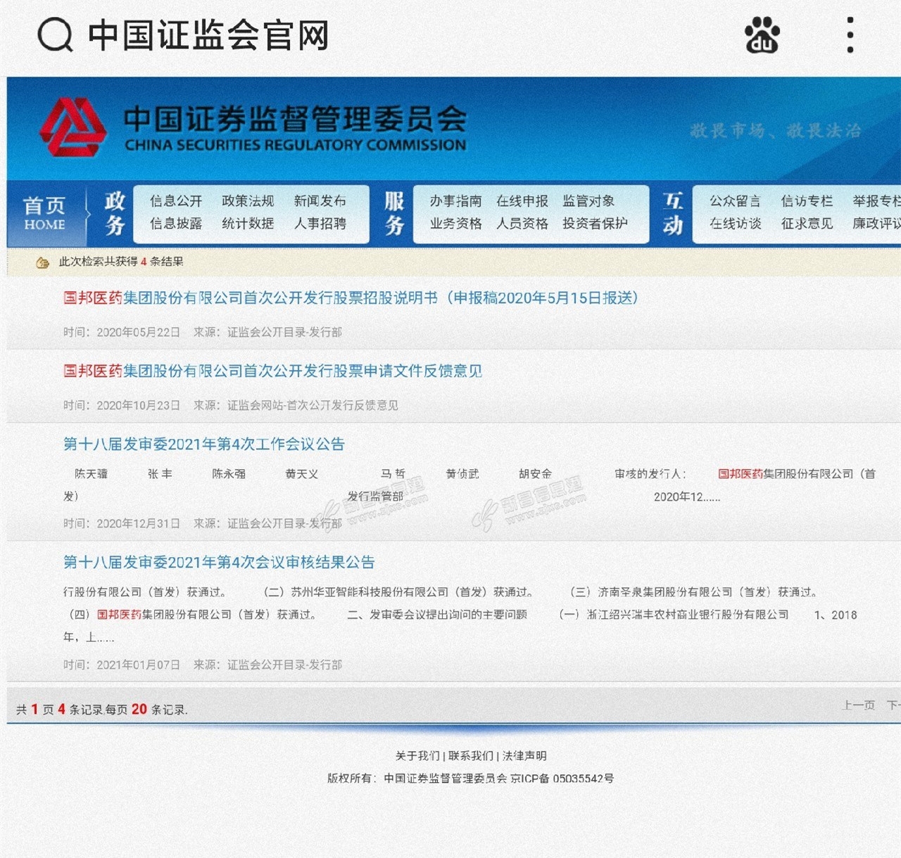Open 国邦医药 招股说明书 search result
Screen dimensions: 901x858
351,298
